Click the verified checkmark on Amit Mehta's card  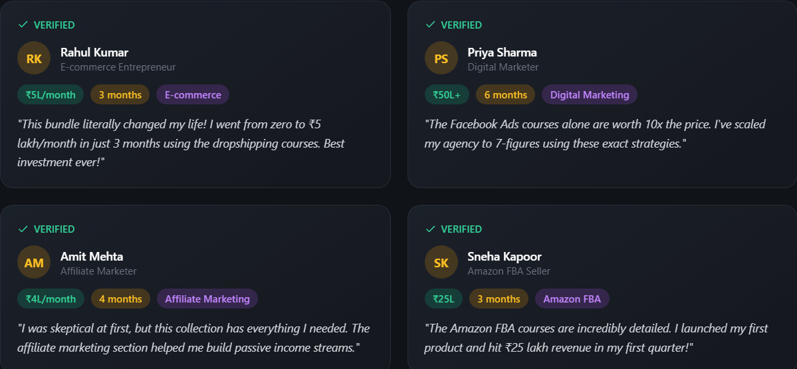(x=23, y=229)
